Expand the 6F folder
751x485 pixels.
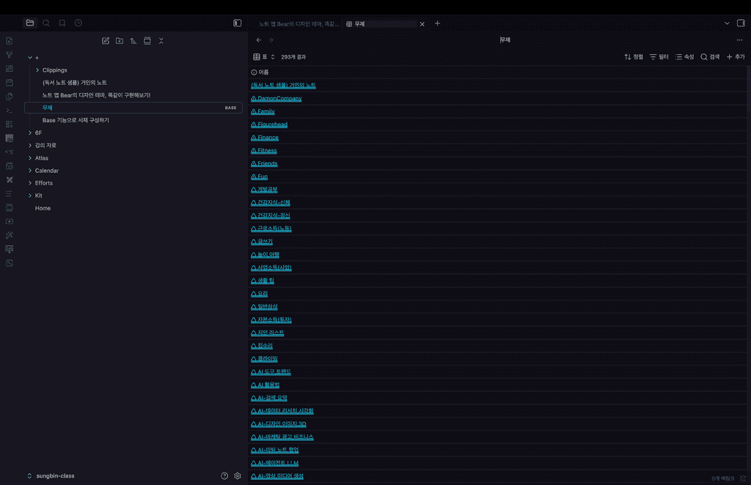pyautogui.click(x=30, y=133)
